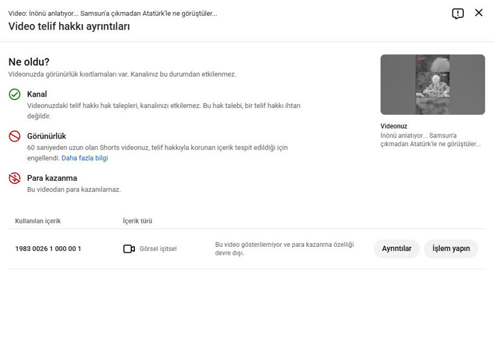Open the video thumbnail preview
Screen dimensions: 494x350
click(x=433, y=84)
